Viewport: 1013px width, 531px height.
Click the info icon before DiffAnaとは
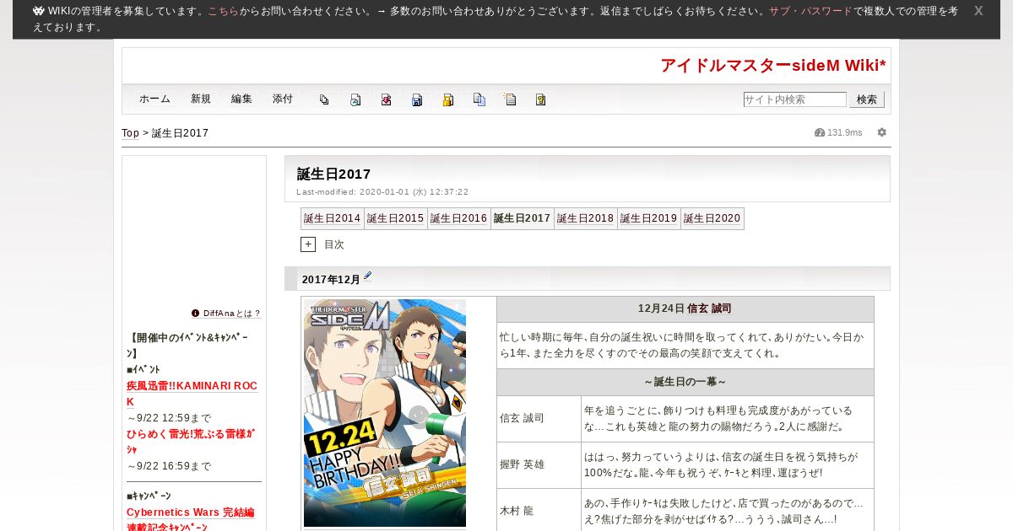coord(196,313)
